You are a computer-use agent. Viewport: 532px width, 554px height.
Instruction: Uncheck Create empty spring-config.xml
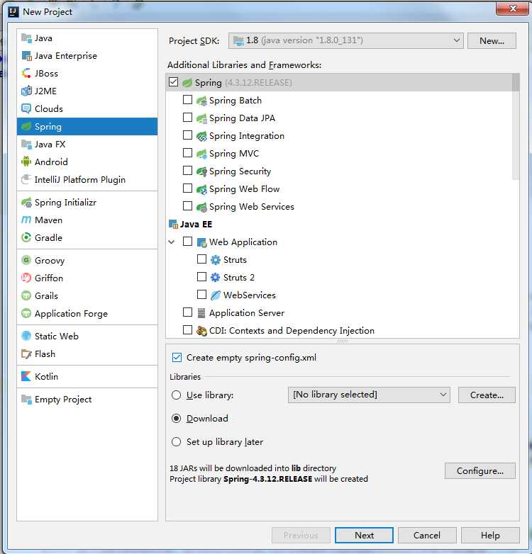point(177,357)
